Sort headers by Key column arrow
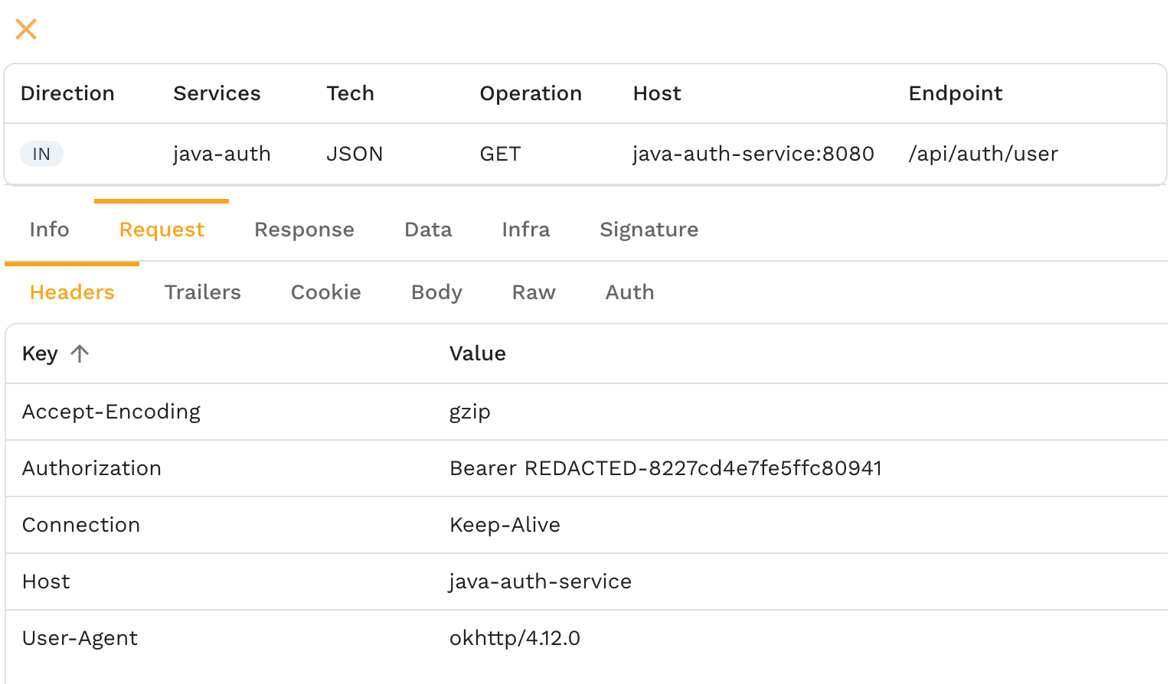This screenshot has height=684, width=1170. pos(80,353)
